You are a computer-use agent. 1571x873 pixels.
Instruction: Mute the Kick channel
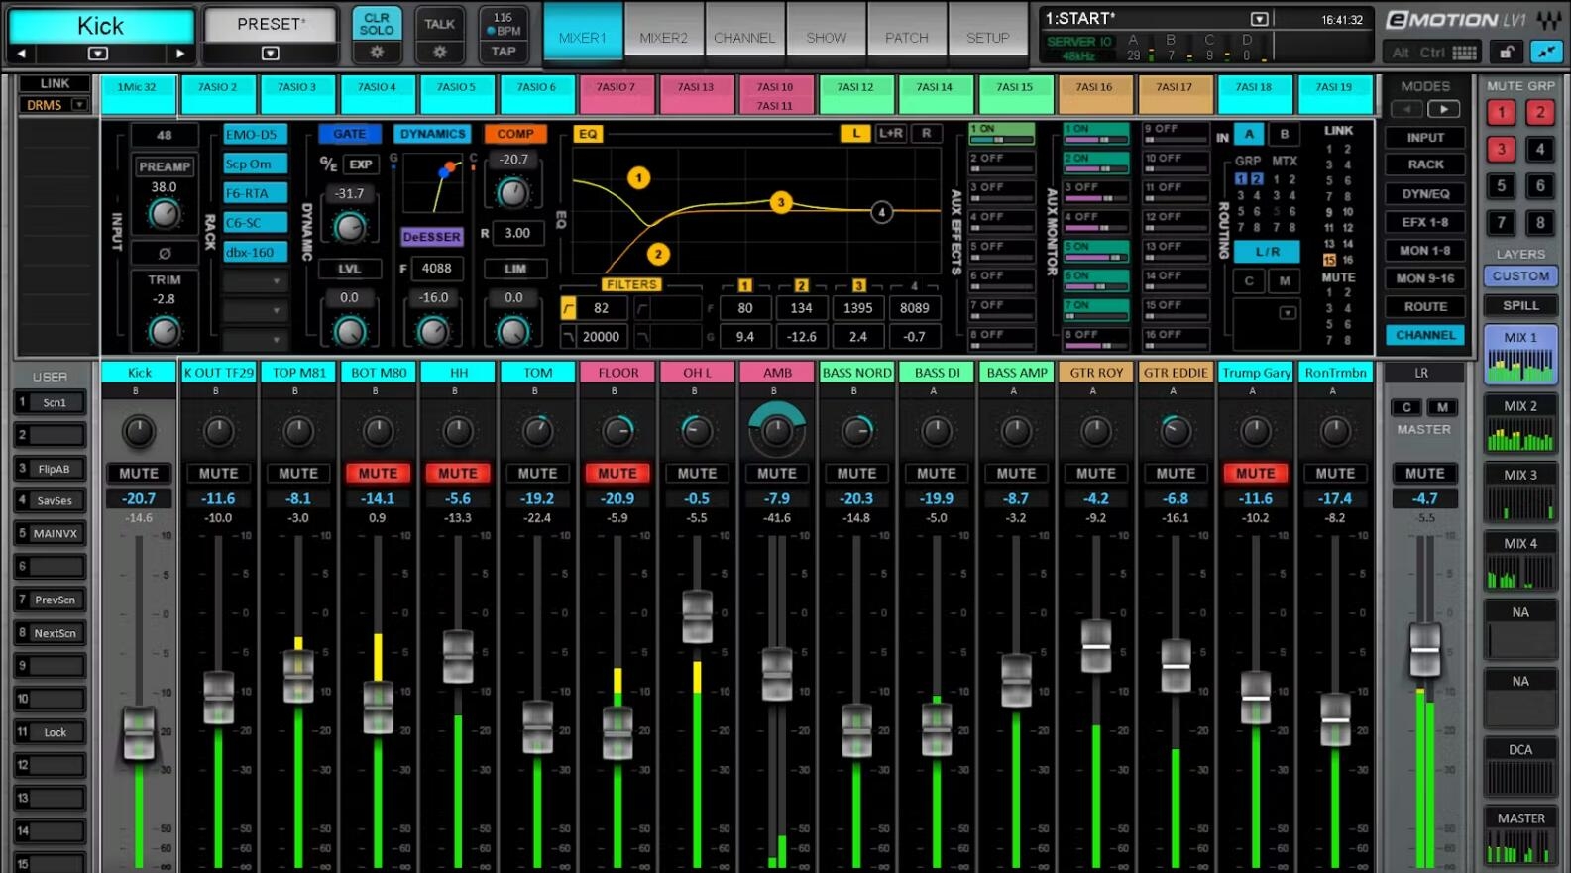[139, 473]
